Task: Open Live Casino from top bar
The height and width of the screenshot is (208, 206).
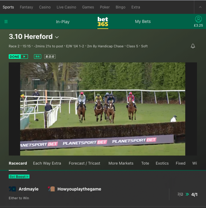Action: point(66,7)
